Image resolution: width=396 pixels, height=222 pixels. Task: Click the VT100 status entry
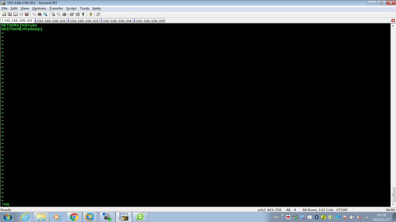pos(342,210)
